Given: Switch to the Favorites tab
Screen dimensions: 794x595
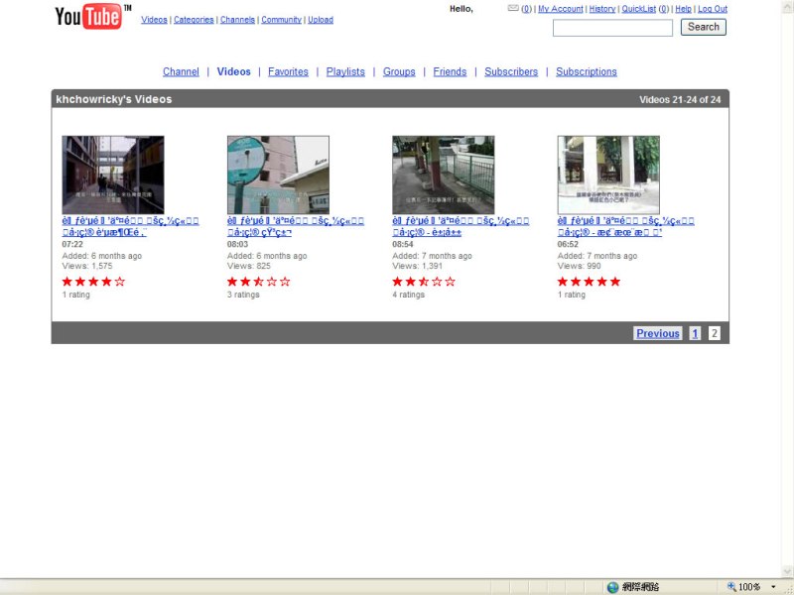Looking at the screenshot, I should pyautogui.click(x=288, y=71).
